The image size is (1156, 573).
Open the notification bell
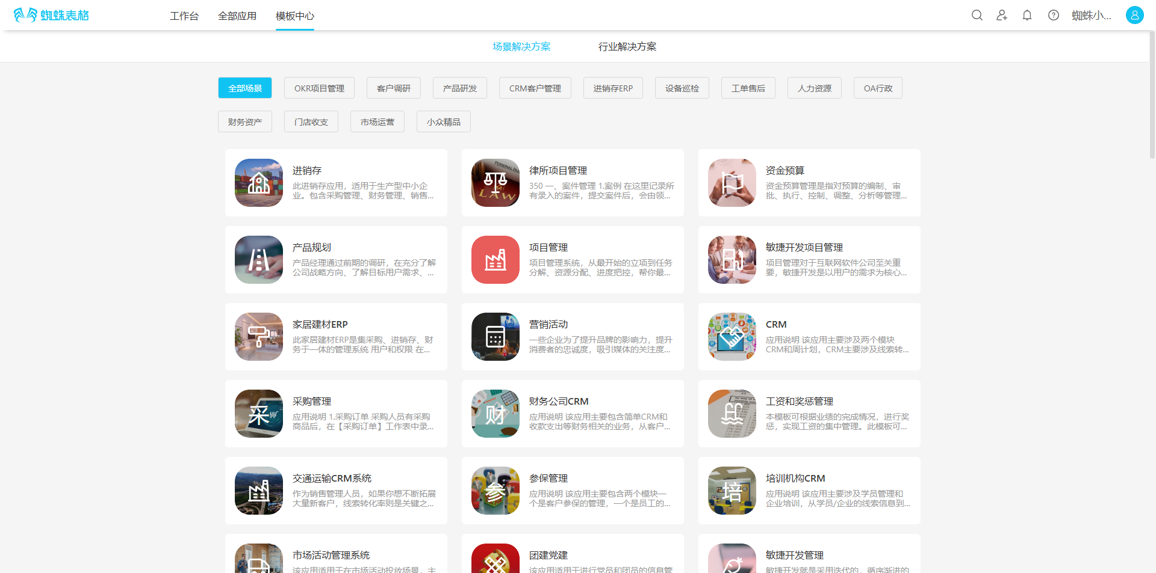pos(1027,16)
